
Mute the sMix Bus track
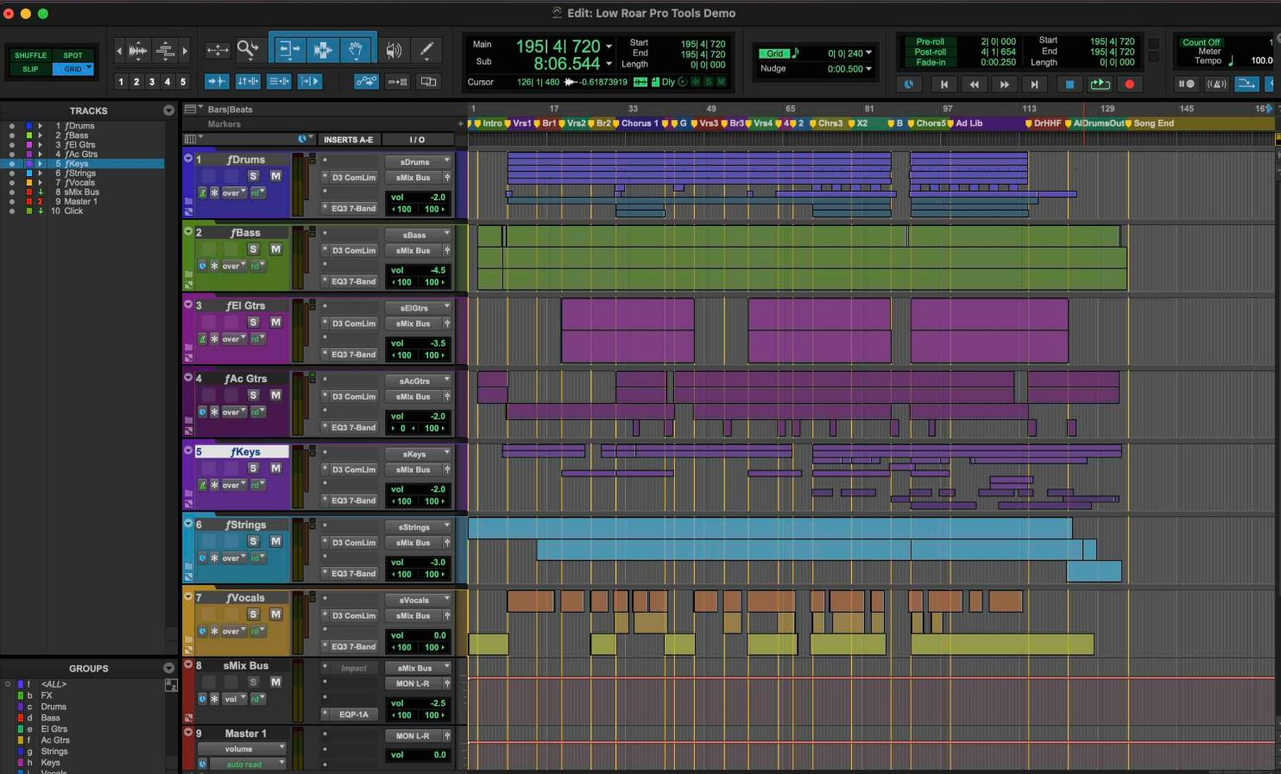(275, 682)
